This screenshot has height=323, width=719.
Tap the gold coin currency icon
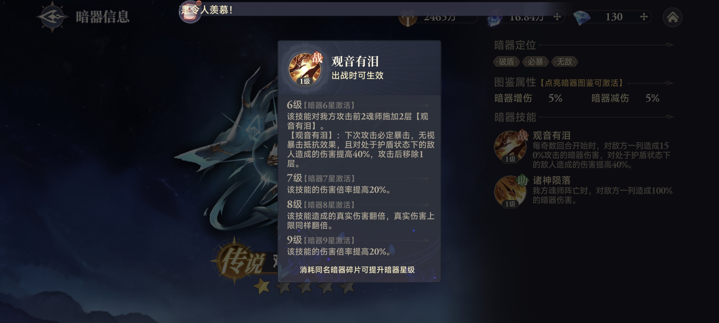tap(408, 18)
